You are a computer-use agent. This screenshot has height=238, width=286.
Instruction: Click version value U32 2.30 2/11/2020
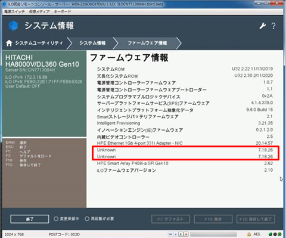[254, 76]
